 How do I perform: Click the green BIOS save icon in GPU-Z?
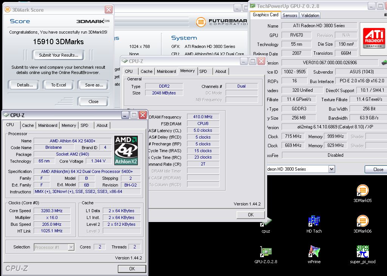coord(384,62)
